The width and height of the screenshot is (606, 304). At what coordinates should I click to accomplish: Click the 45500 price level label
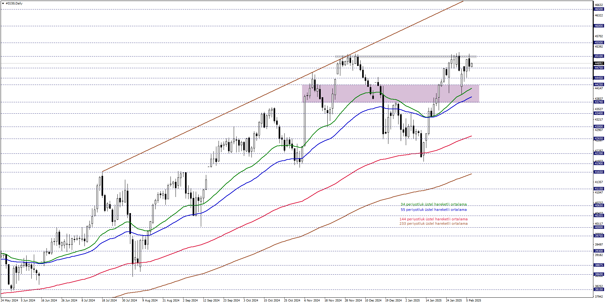point(599,43)
